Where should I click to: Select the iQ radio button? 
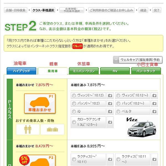74,111
